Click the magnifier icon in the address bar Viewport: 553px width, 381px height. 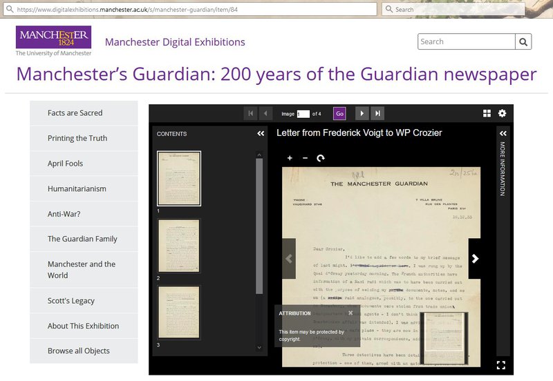coord(10,9)
